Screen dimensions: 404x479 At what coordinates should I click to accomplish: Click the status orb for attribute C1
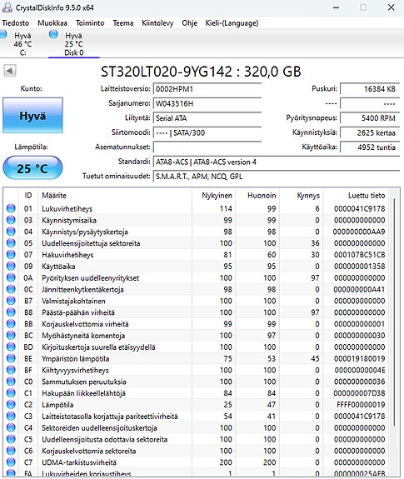click(x=11, y=393)
